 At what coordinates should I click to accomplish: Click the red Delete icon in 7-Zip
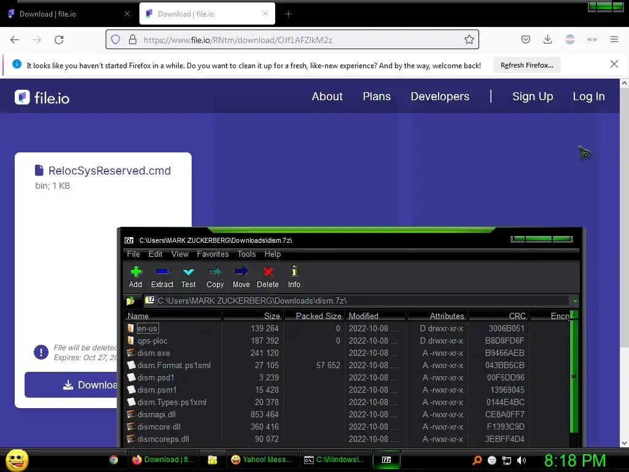click(x=268, y=272)
